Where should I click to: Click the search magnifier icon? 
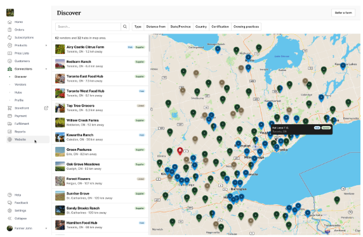pos(125,27)
